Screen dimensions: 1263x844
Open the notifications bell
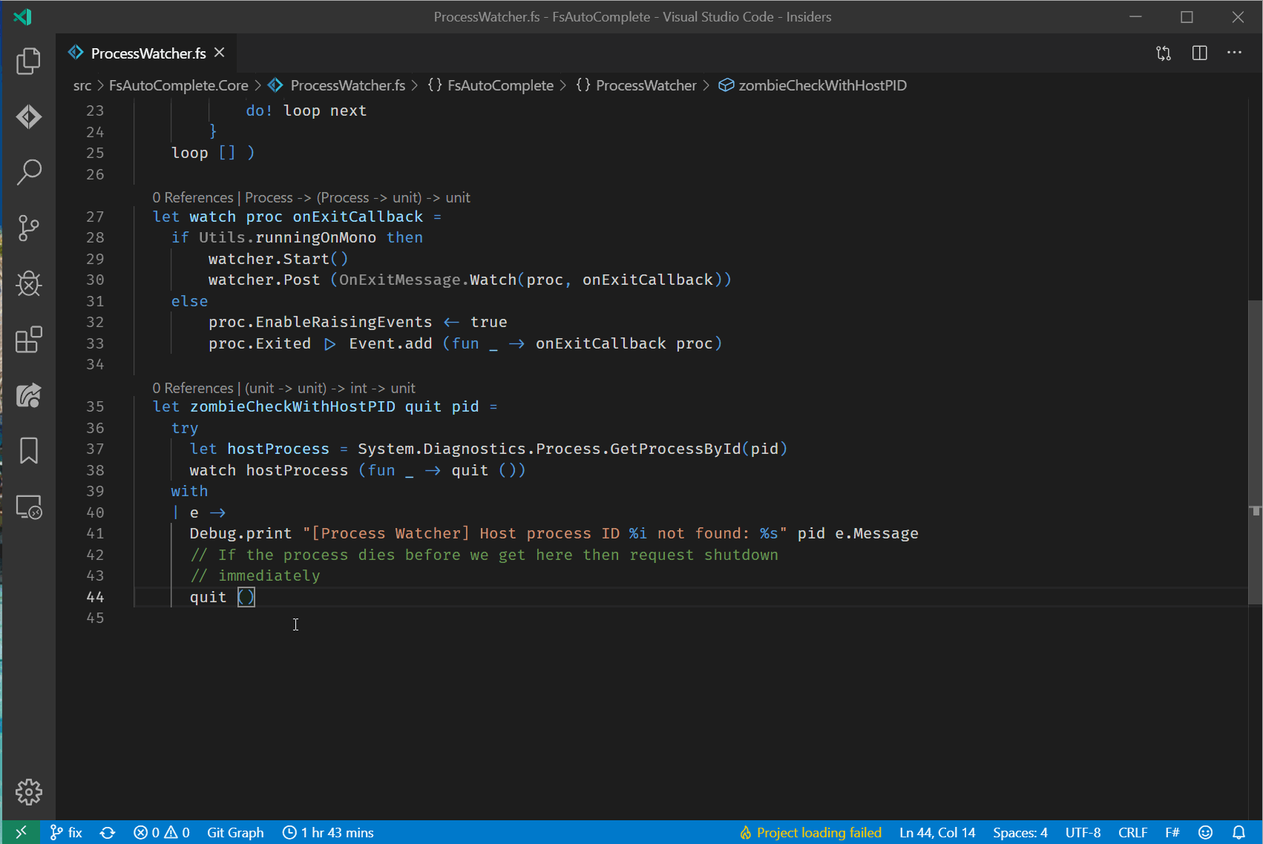(x=1239, y=833)
